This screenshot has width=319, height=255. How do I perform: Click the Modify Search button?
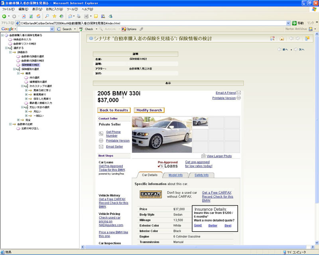[149, 110]
